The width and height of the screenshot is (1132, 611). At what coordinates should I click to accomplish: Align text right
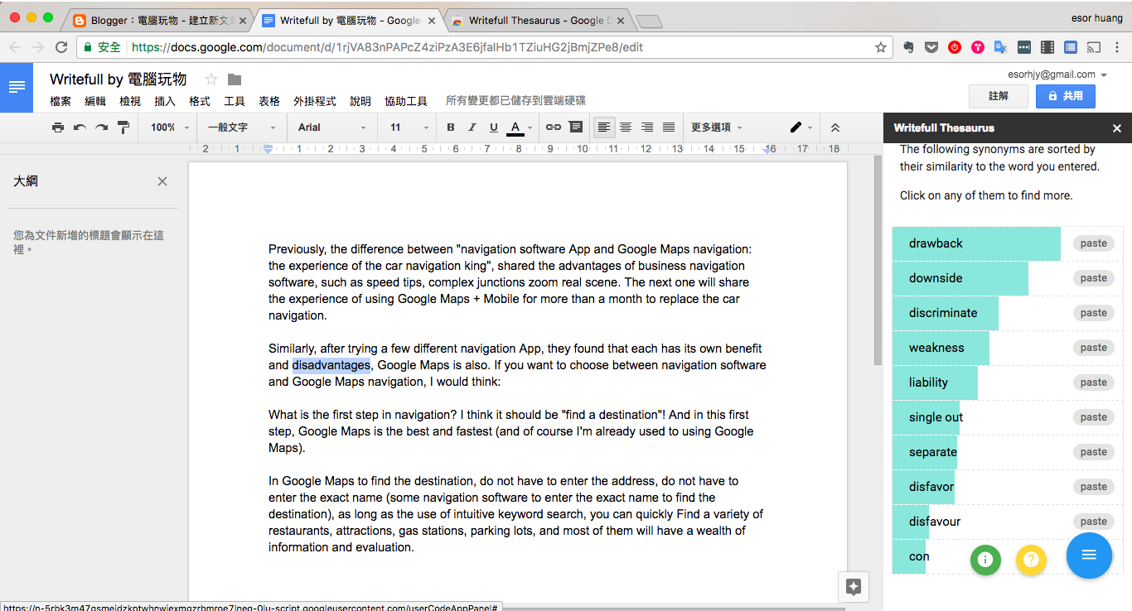(x=647, y=127)
